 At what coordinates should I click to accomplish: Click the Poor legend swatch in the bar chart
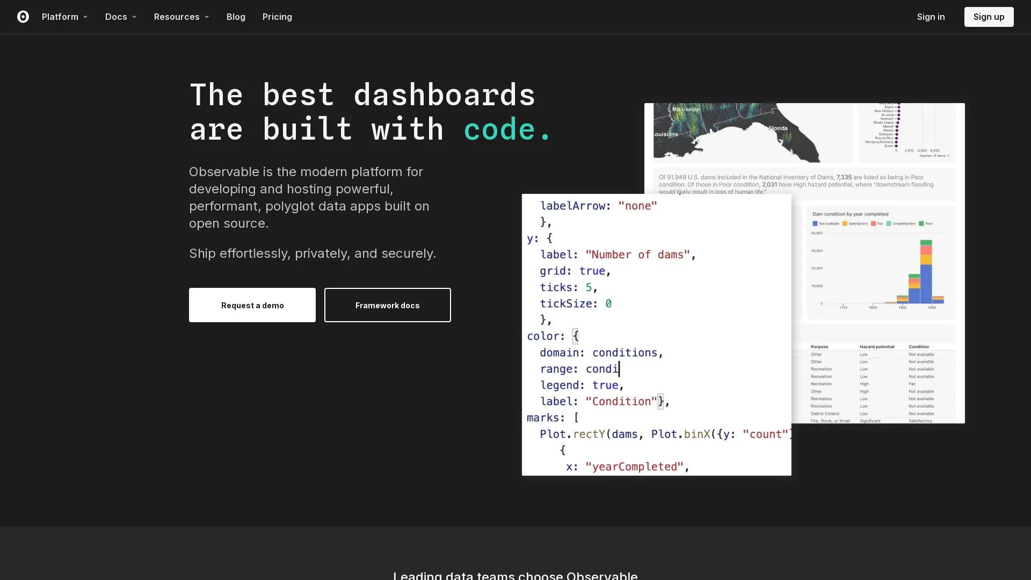(x=922, y=223)
